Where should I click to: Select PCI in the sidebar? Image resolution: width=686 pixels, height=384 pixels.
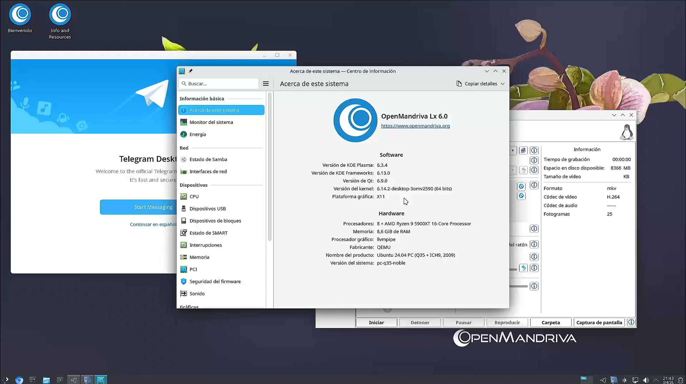coord(221,269)
